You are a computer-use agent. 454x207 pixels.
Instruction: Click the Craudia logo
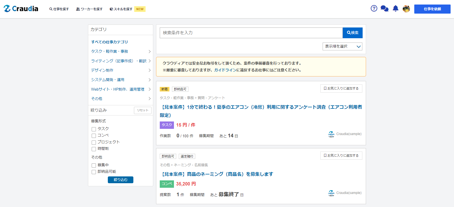click(x=21, y=9)
